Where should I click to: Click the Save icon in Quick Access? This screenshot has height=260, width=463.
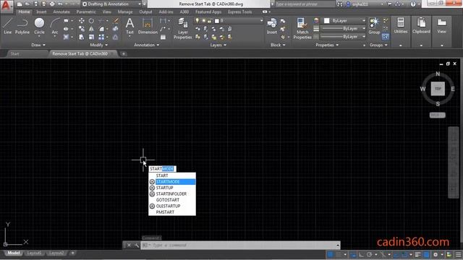tap(35, 4)
